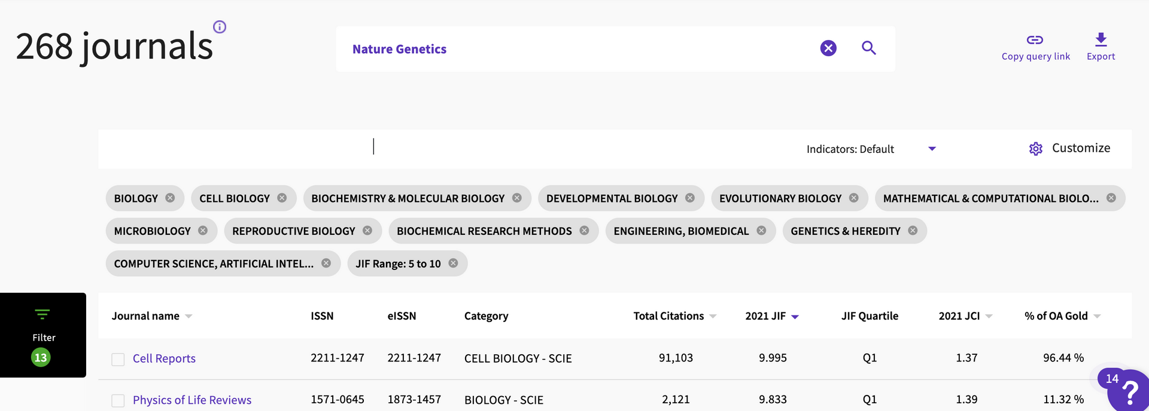Click the 2,121 total citations value
This screenshot has width=1149, height=411.
676,399
